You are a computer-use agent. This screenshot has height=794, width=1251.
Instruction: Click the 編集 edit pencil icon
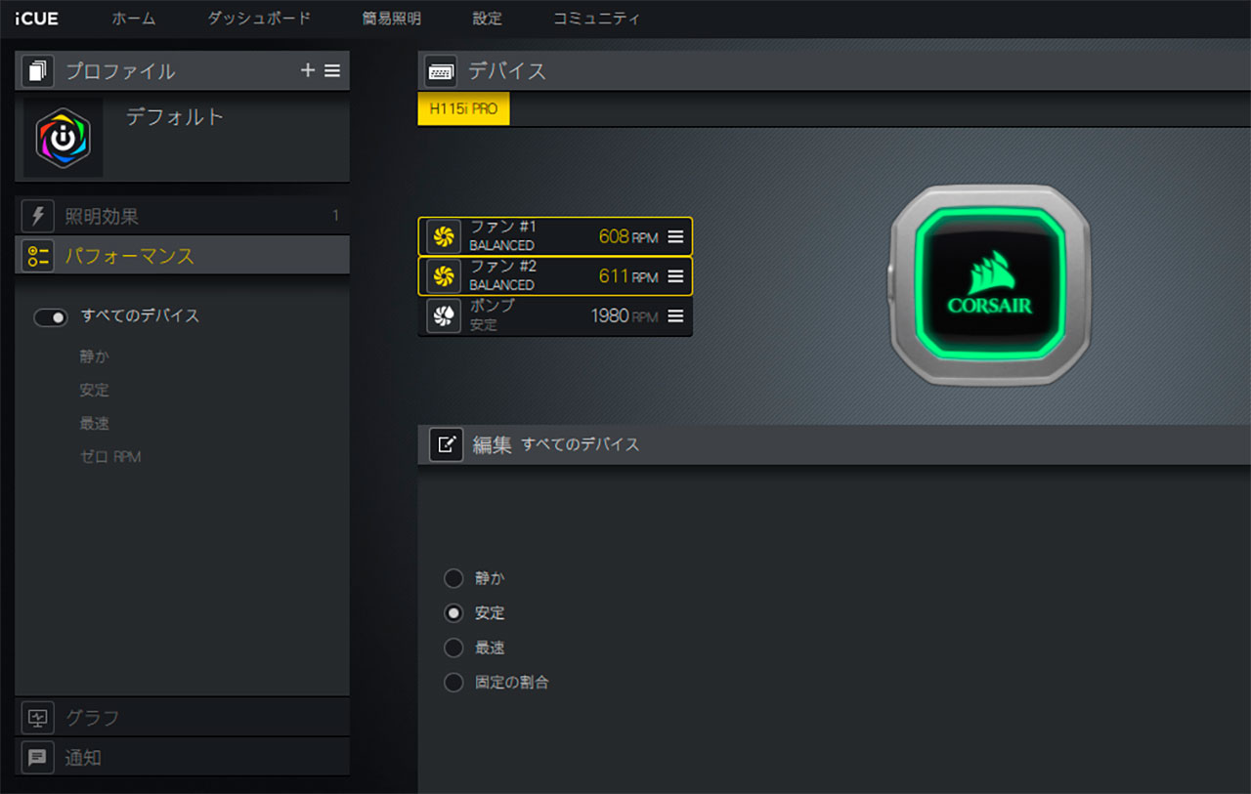446,444
